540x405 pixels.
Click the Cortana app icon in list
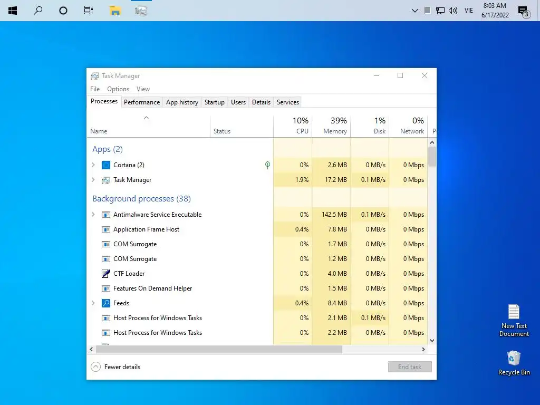(105, 165)
